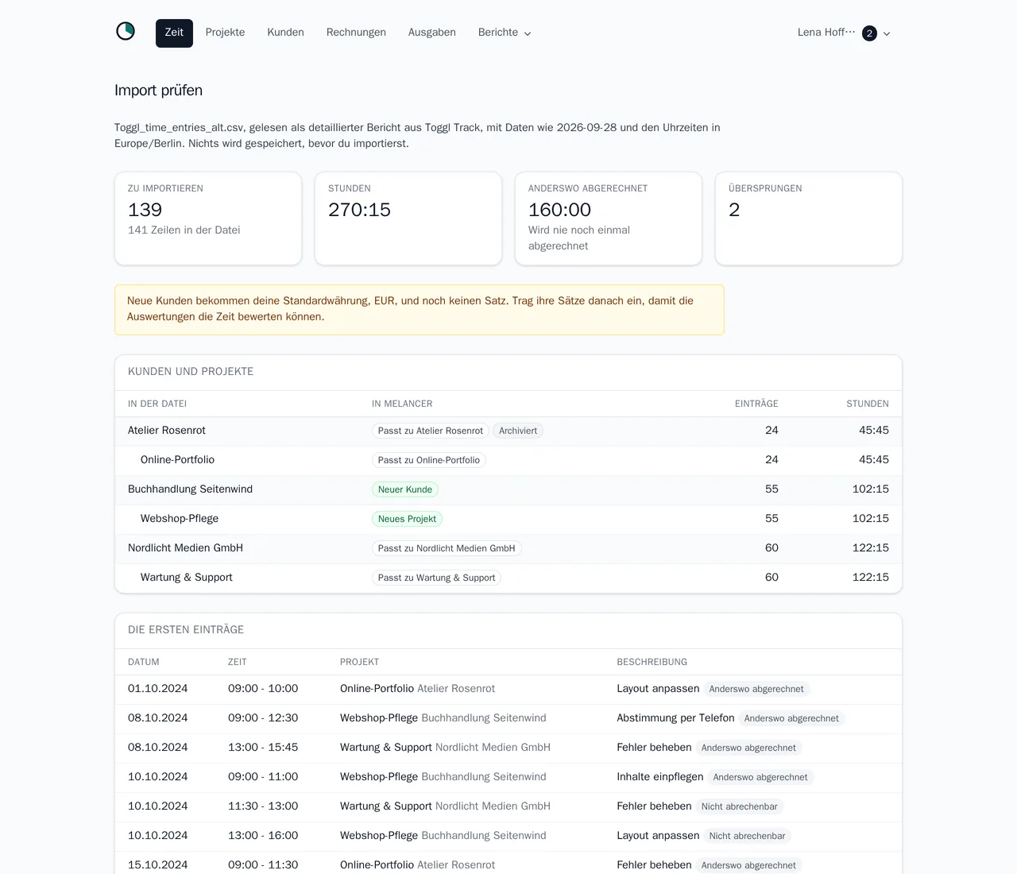This screenshot has width=1017, height=874.
Task: Click the 'Neues Projekt' badge
Action: coord(407,519)
